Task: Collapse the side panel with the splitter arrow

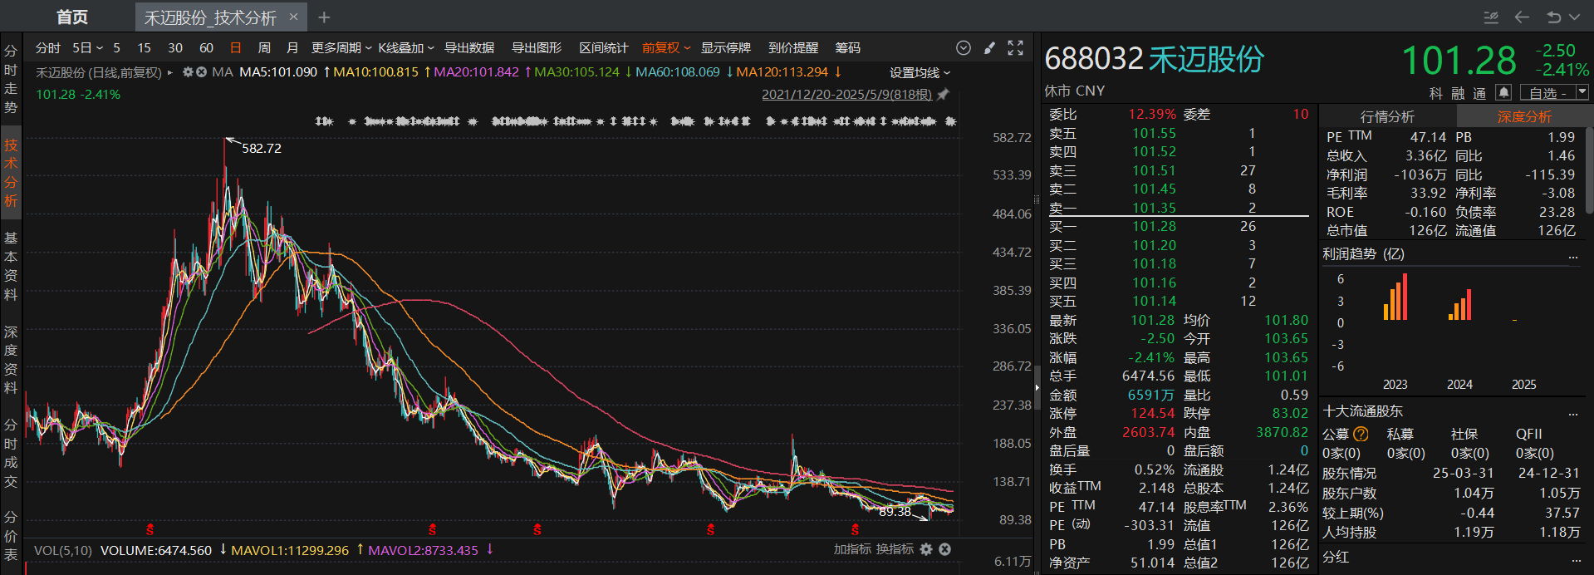Action: 1037,387
